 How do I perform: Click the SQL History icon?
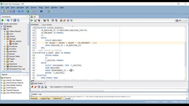68,20
